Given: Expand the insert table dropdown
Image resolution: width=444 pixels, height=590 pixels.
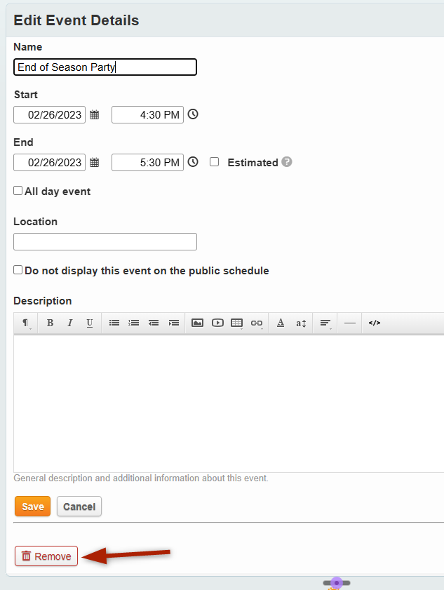Looking at the screenshot, I should (x=237, y=323).
